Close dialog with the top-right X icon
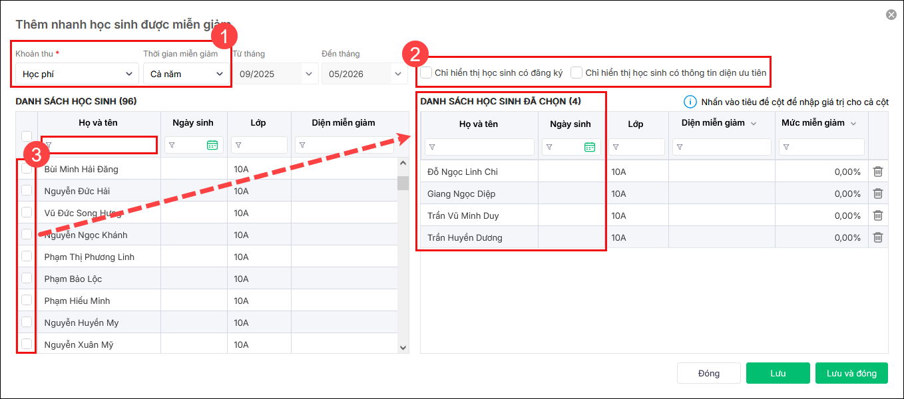The image size is (904, 399). pos(891,15)
